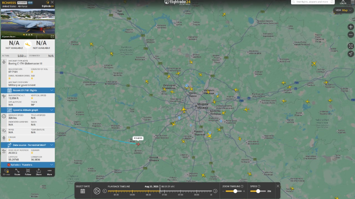The image size is (355, 199).
Task: Close the playback timeline bar
Action: [x=278, y=186]
